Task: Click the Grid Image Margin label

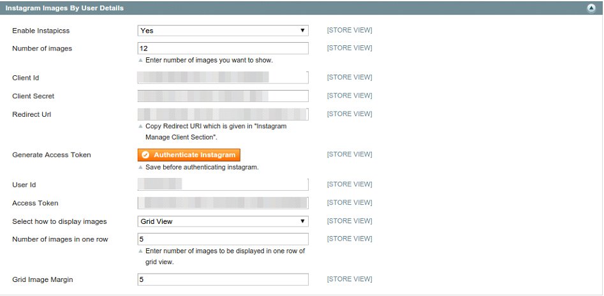Action: [42, 279]
